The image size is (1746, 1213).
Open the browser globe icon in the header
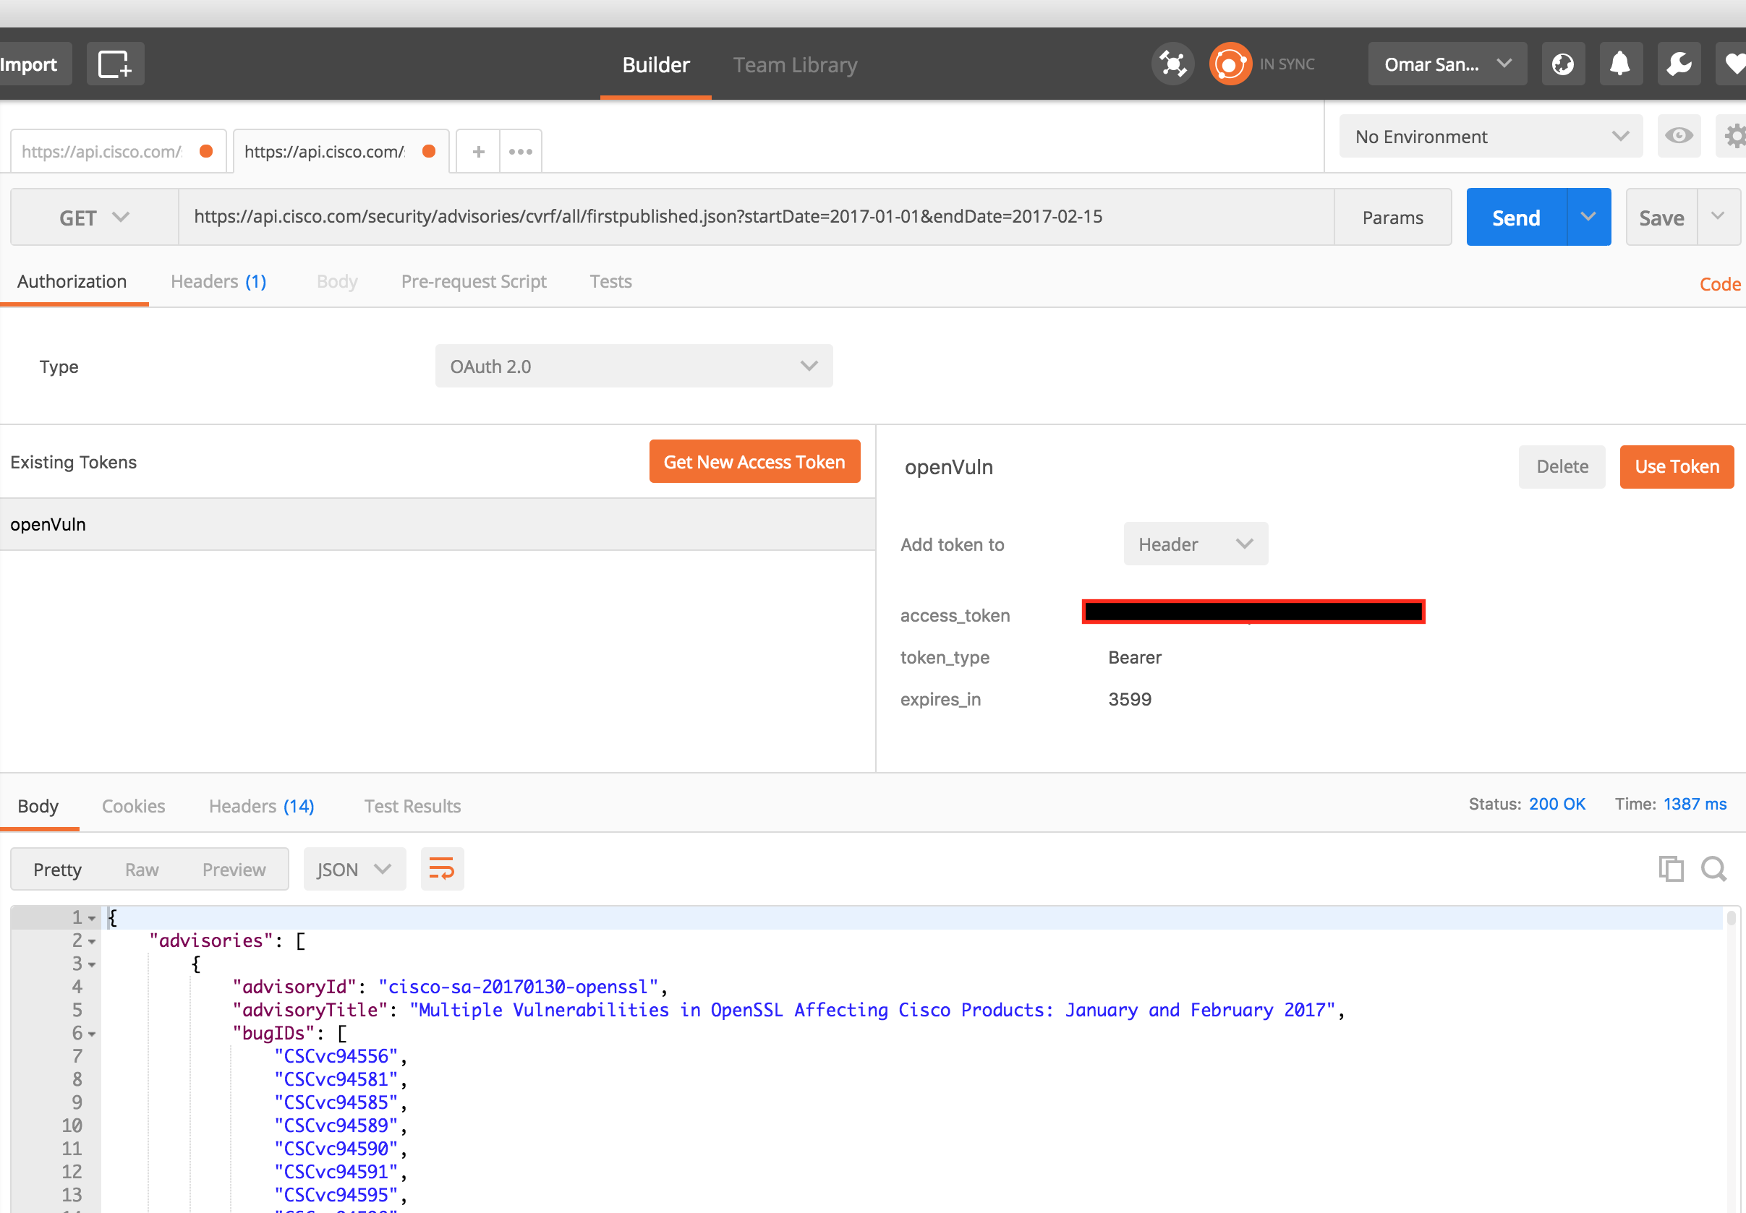pyautogui.click(x=1563, y=64)
